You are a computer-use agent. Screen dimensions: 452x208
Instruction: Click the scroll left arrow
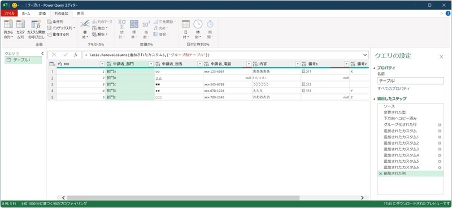tap(63, 198)
